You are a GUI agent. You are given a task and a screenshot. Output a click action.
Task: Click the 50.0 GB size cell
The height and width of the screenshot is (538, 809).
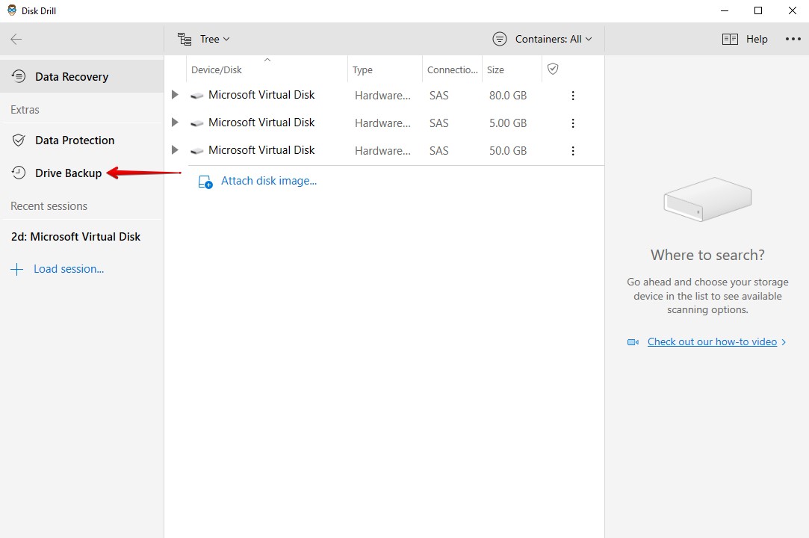coord(508,151)
